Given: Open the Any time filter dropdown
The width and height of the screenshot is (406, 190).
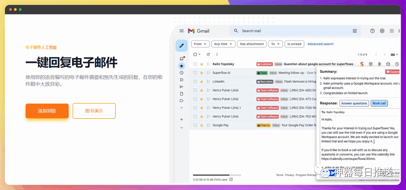Looking at the screenshot, I should point(223,44).
